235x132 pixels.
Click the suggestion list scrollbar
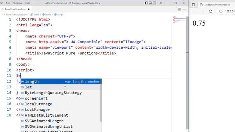[x=101, y=103]
